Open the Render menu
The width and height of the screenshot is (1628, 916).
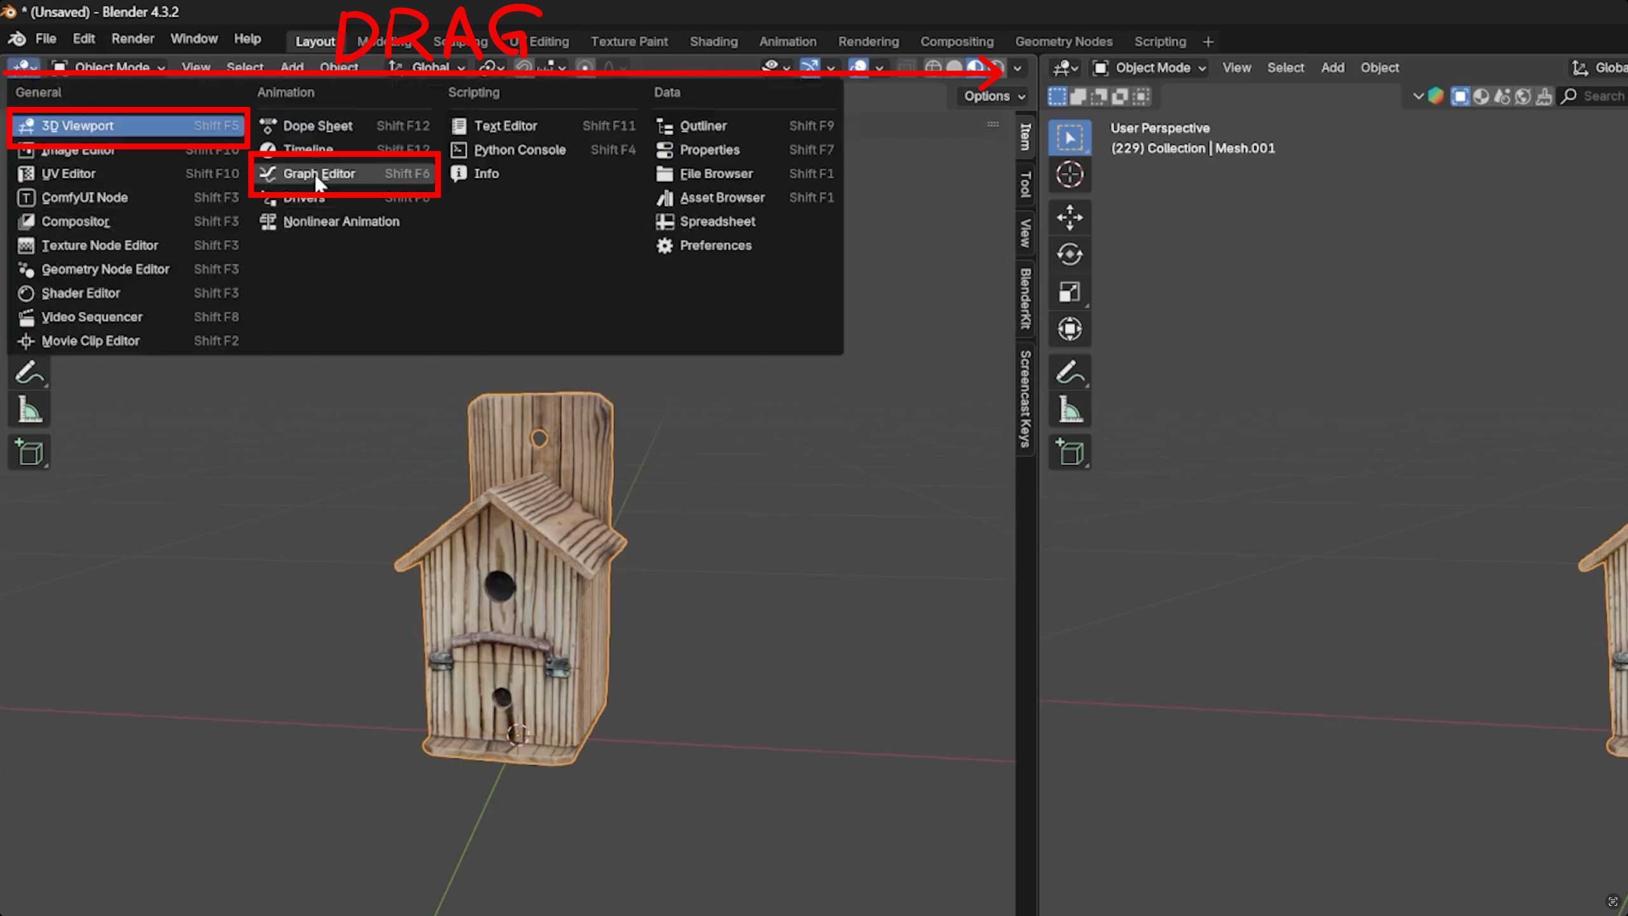tap(132, 39)
